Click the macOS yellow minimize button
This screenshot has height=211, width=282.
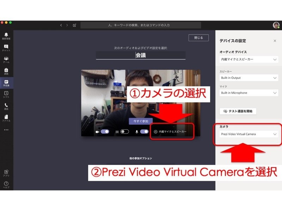6,23
